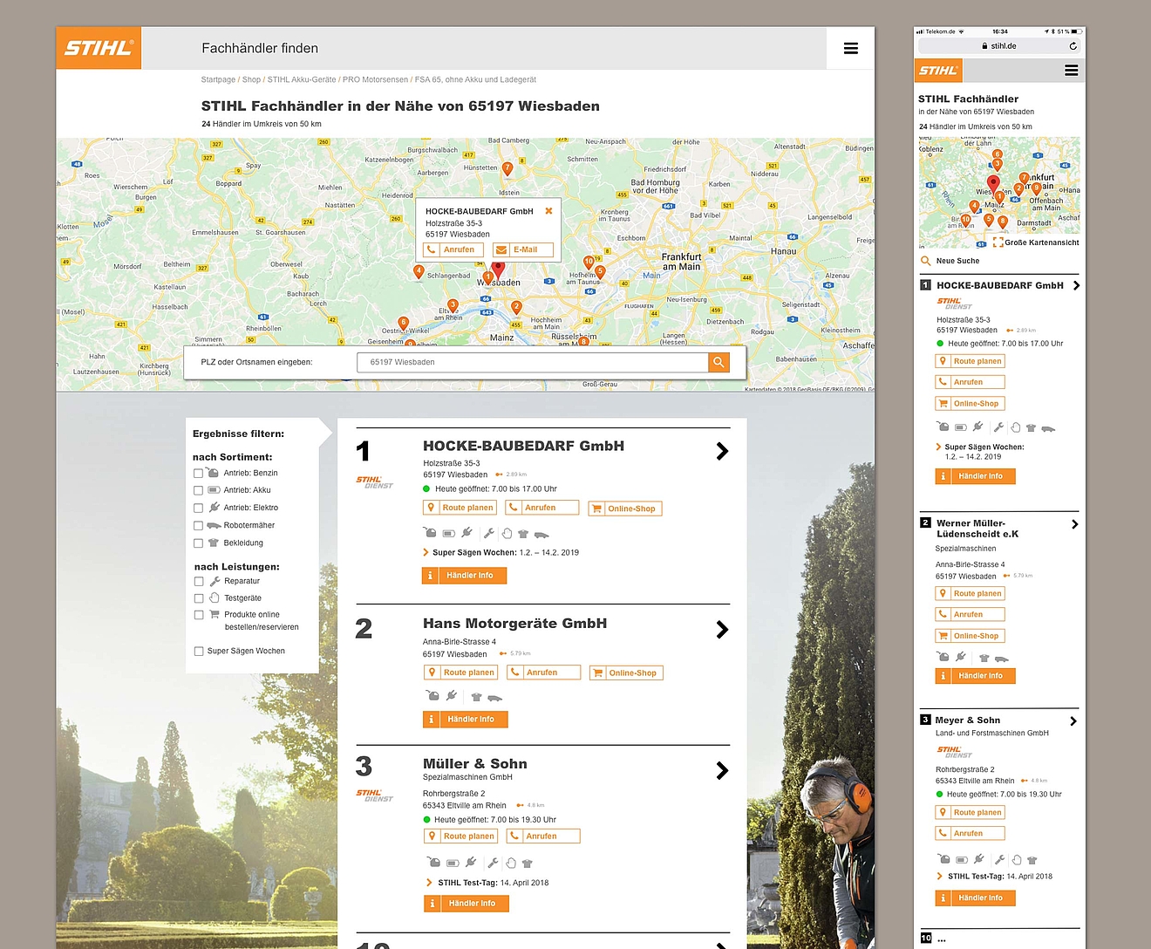1151x949 pixels.
Task: Open the hamburger menu in mobile view
Action: 1072,71
